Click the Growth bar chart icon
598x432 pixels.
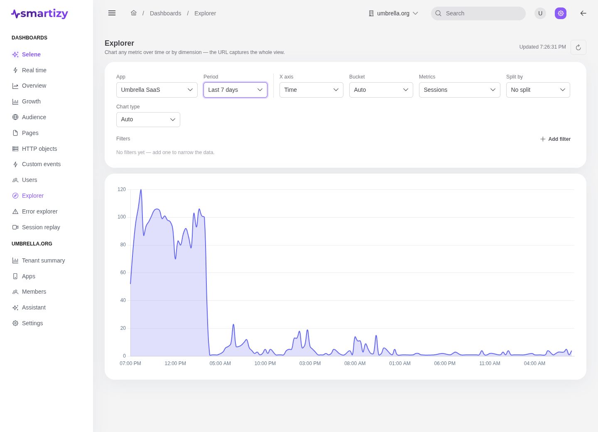15,102
